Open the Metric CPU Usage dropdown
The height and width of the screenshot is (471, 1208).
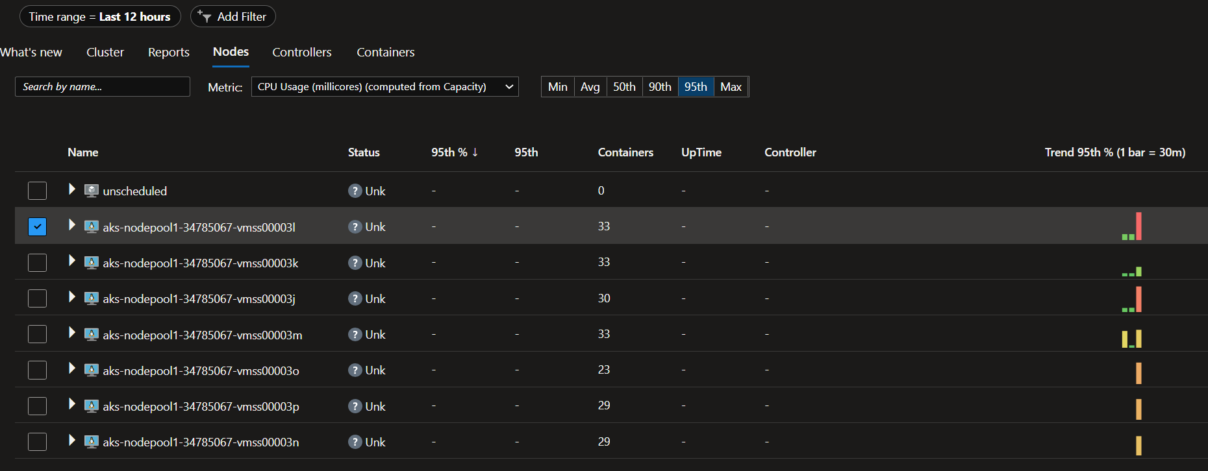pyautogui.click(x=384, y=87)
